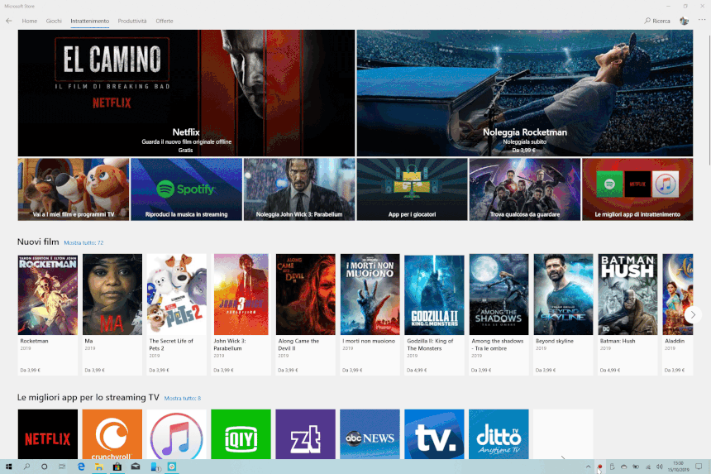This screenshot has width=711, height=474.
Task: Open the user account avatar
Action: [x=685, y=21]
